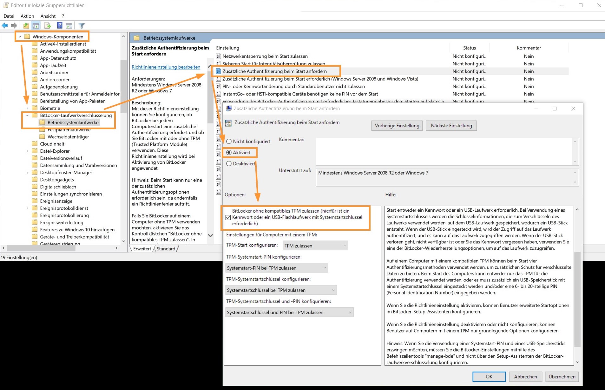Click the folder icon of Audiorecorder
Image resolution: width=605 pixels, height=390 pixels.
pyautogui.click(x=35, y=80)
